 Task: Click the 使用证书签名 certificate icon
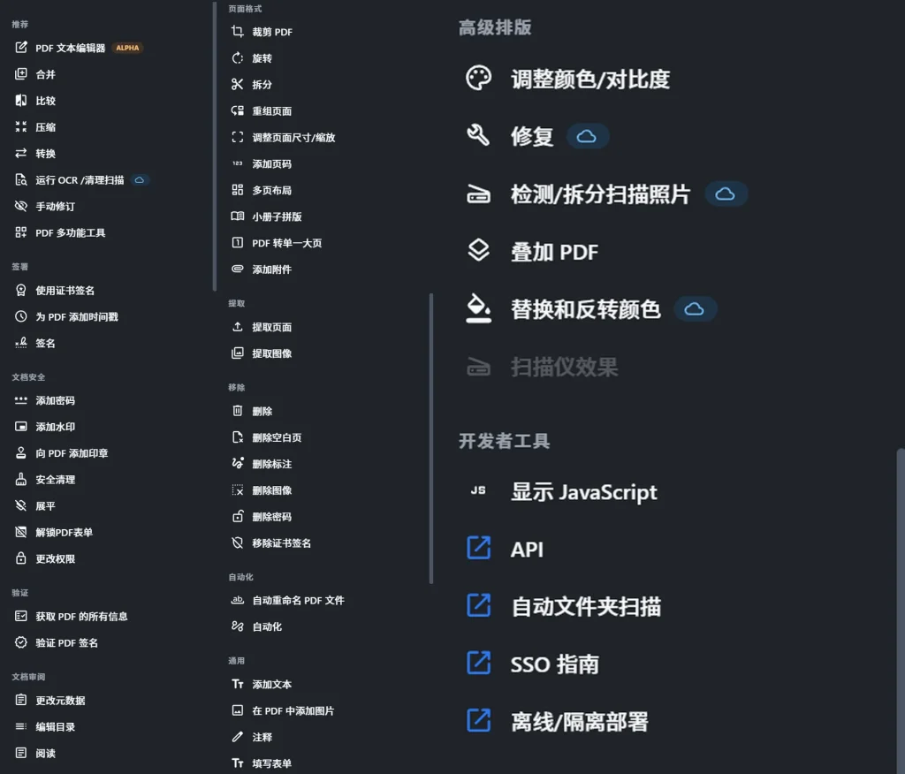pyautogui.click(x=21, y=291)
